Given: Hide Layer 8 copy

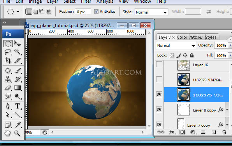Looking at the screenshot, I should coord(159,110).
